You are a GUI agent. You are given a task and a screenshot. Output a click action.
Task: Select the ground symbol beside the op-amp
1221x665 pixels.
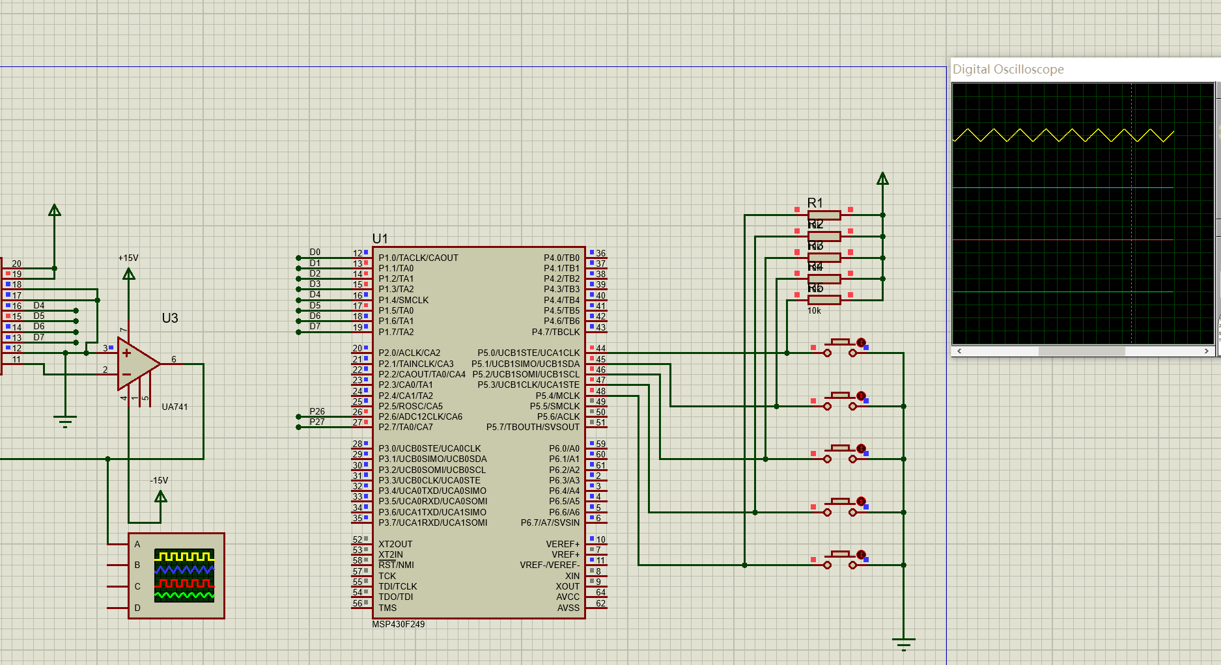pos(65,420)
